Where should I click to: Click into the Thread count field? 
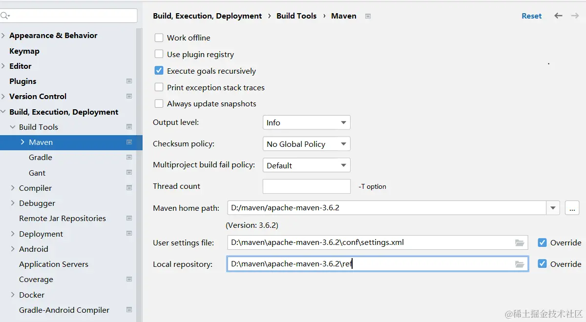(x=307, y=186)
